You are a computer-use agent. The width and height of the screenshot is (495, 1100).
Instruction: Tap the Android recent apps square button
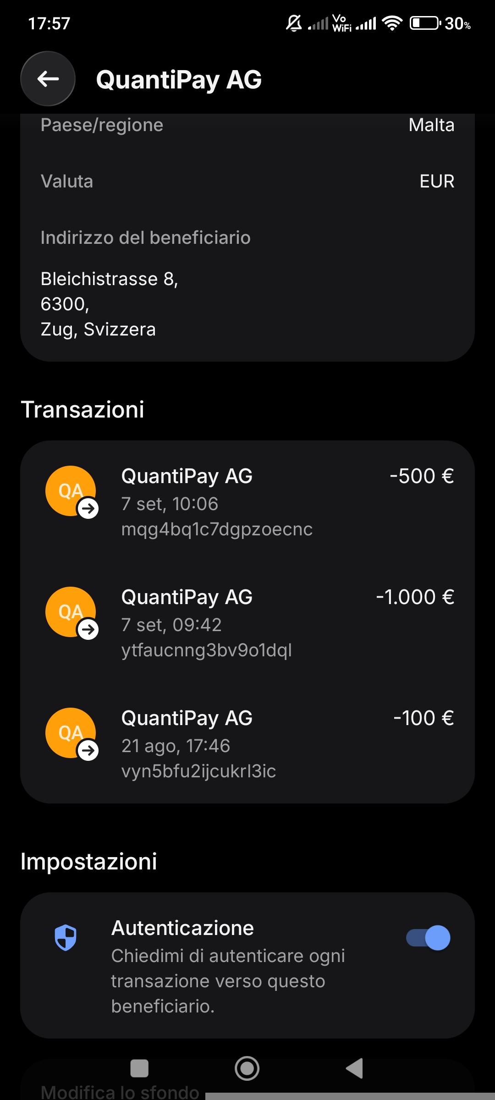(139, 1068)
